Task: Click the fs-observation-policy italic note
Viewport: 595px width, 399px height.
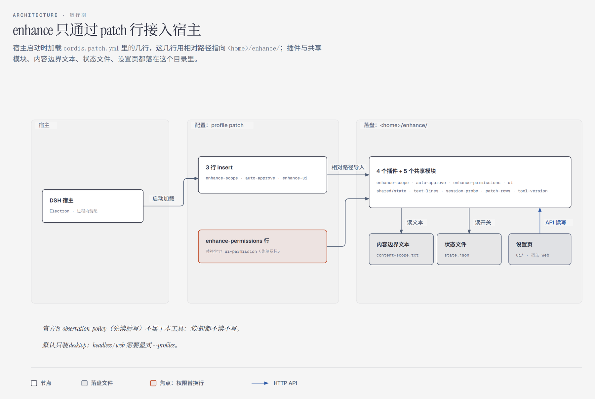Action: tap(142, 329)
